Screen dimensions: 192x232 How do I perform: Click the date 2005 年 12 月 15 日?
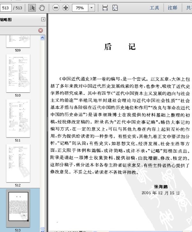161,193
